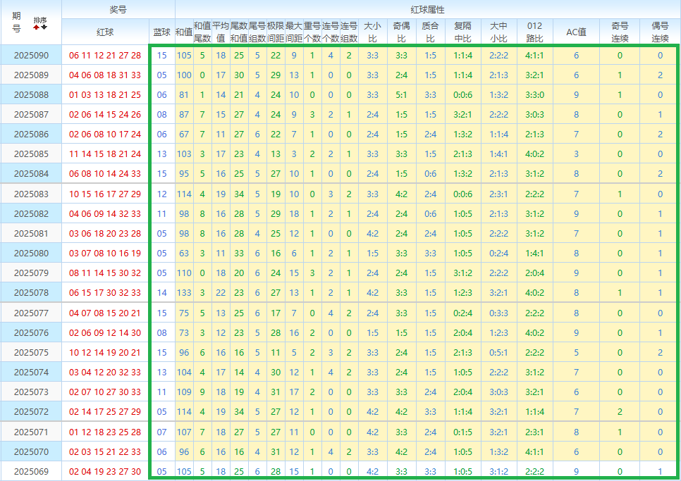Click red balls 11 14 15 18 21 24
681x481 pixels.
(105, 154)
